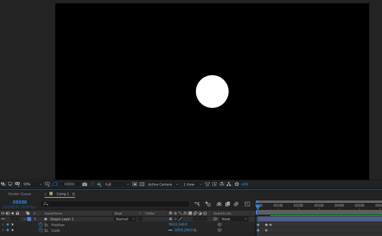382x236 pixels.
Task: Click the 00100 mark on time ruler
Action: (278, 205)
